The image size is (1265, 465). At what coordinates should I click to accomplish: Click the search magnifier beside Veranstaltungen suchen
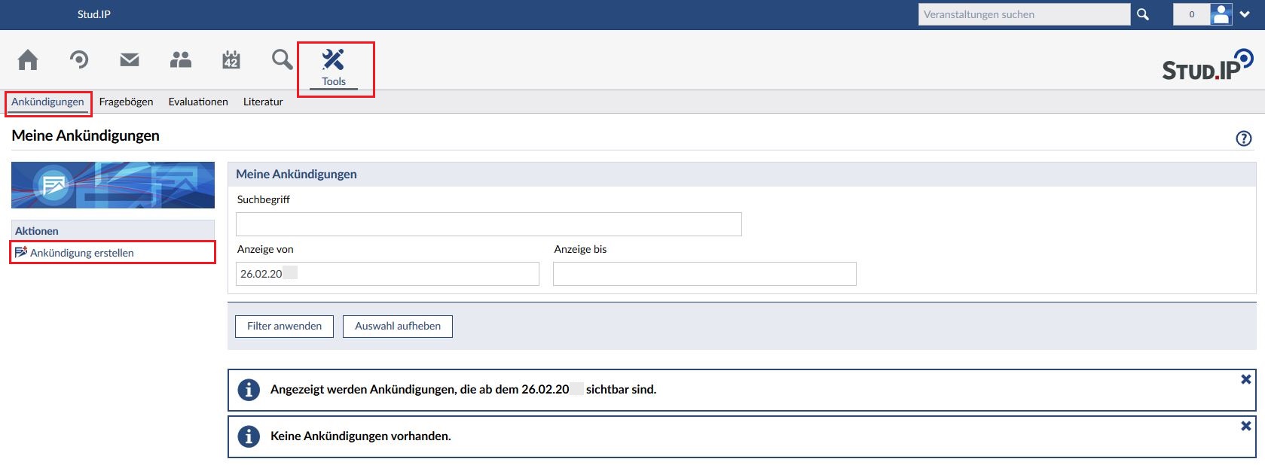click(1143, 14)
